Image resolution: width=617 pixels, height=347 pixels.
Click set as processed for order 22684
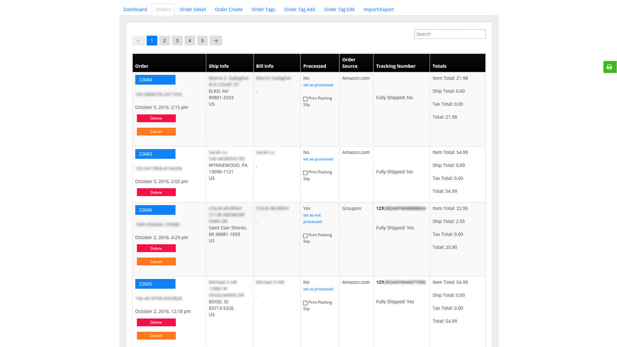click(x=318, y=84)
